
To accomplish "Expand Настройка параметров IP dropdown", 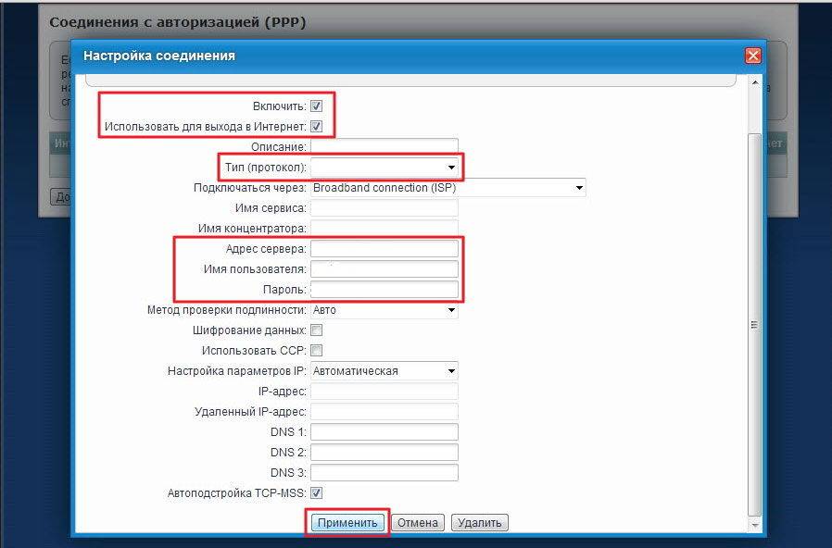I will (384, 371).
